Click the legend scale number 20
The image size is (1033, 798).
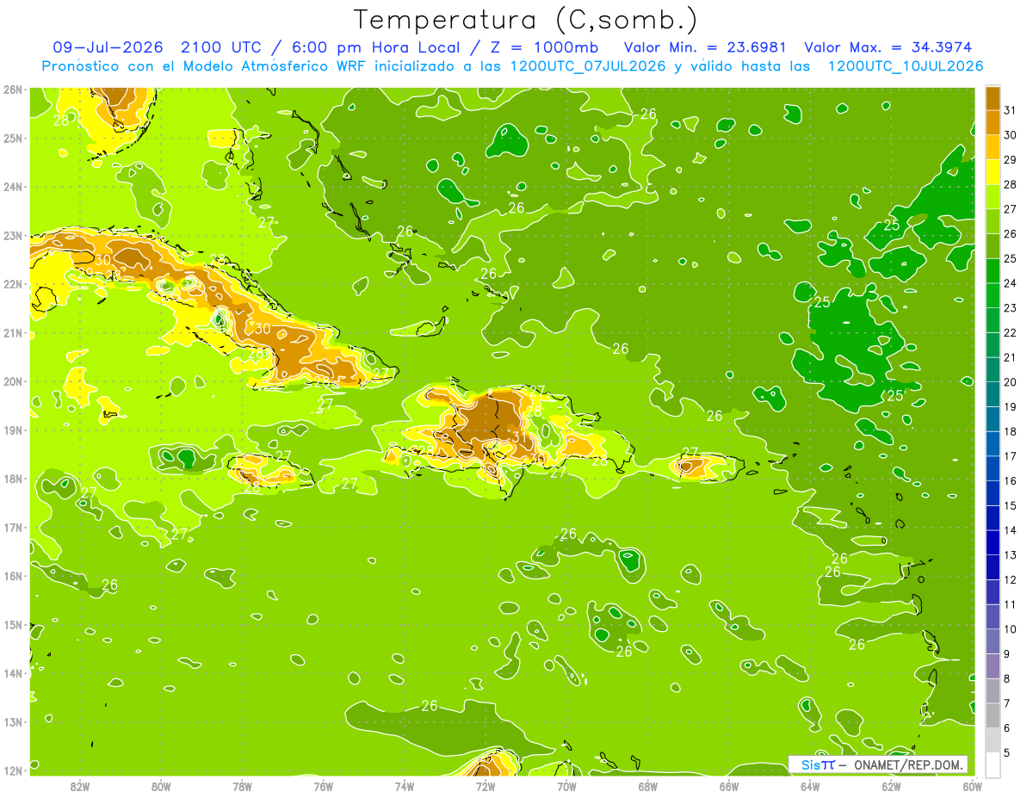[1011, 382]
